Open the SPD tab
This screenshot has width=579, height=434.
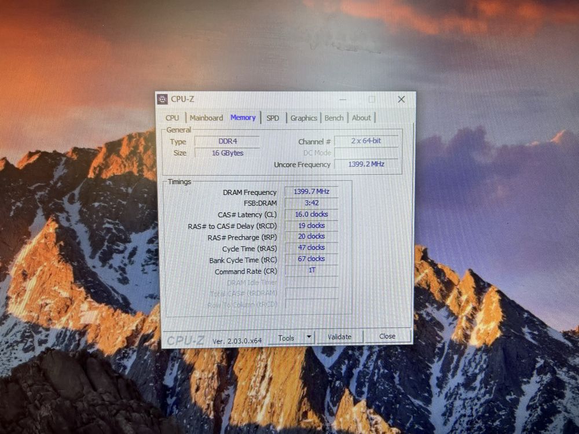(273, 118)
